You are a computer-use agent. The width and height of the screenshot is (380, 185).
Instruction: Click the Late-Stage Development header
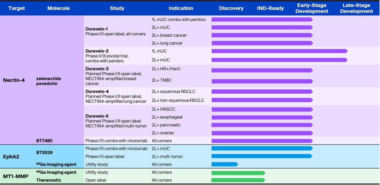click(x=356, y=8)
